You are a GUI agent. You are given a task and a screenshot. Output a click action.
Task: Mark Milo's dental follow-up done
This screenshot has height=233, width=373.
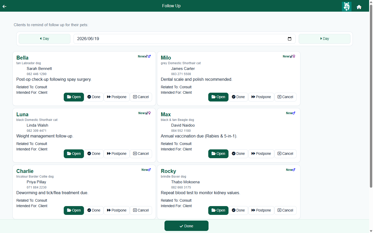tap(238, 97)
